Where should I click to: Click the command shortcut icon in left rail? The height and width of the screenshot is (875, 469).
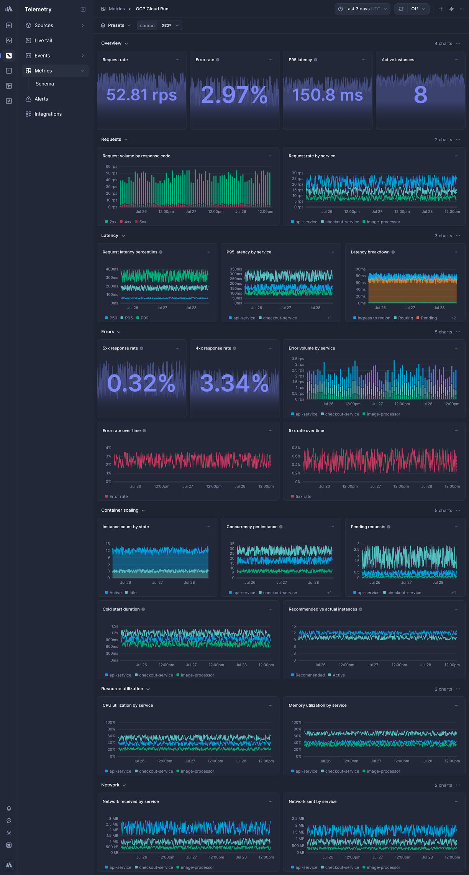9,845
